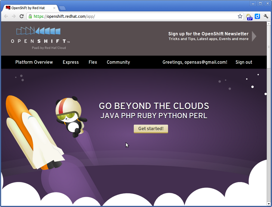Open the Community menu item
The width and height of the screenshot is (272, 207).
(x=118, y=62)
